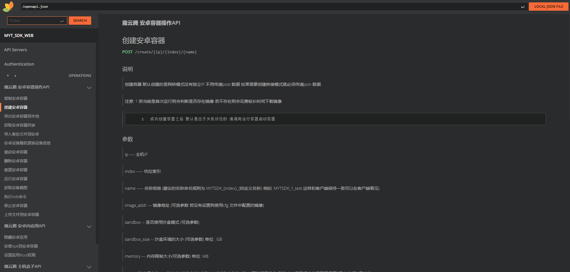
Task: Open the 获取设备截图 operation
Action: pos(16,187)
